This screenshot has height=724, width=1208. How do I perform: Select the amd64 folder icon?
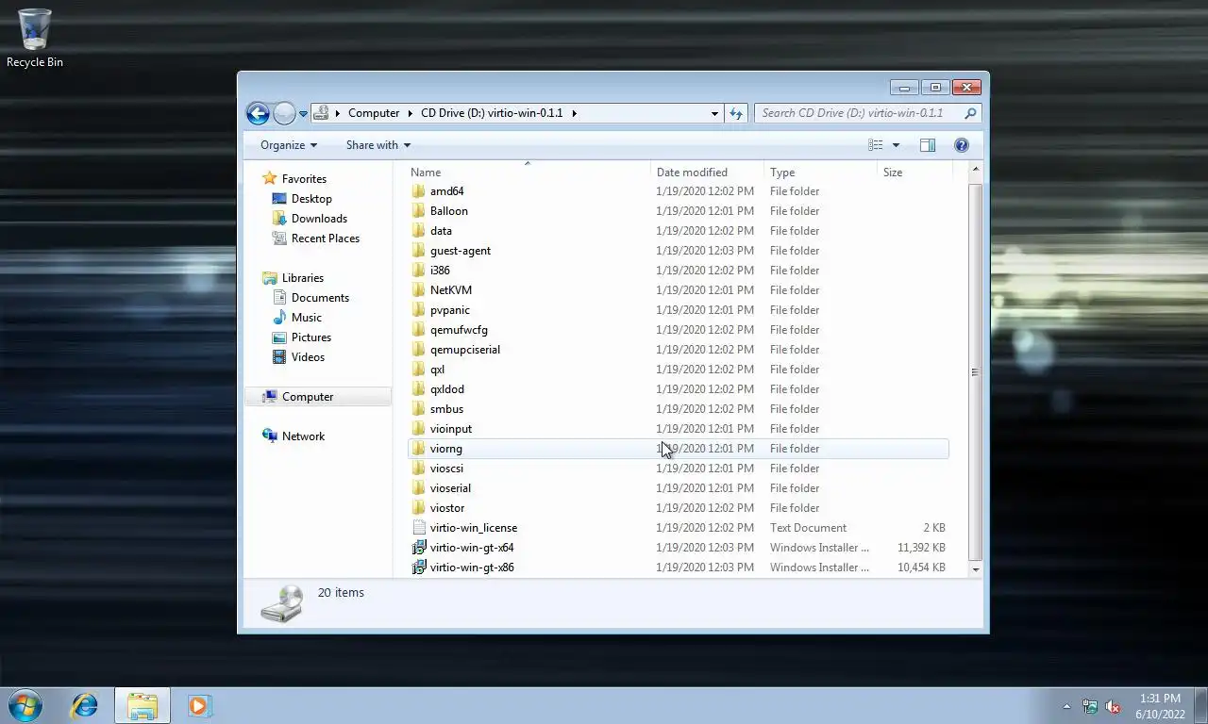(419, 191)
